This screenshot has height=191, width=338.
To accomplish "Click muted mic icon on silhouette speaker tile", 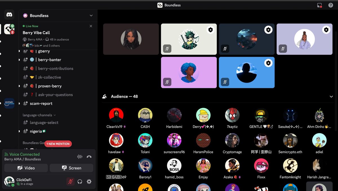I will [225, 82].
